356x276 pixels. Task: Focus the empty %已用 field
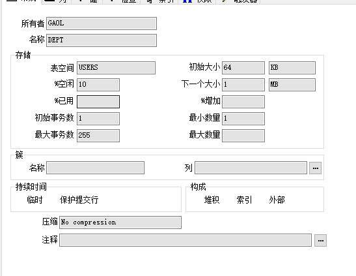(98, 102)
